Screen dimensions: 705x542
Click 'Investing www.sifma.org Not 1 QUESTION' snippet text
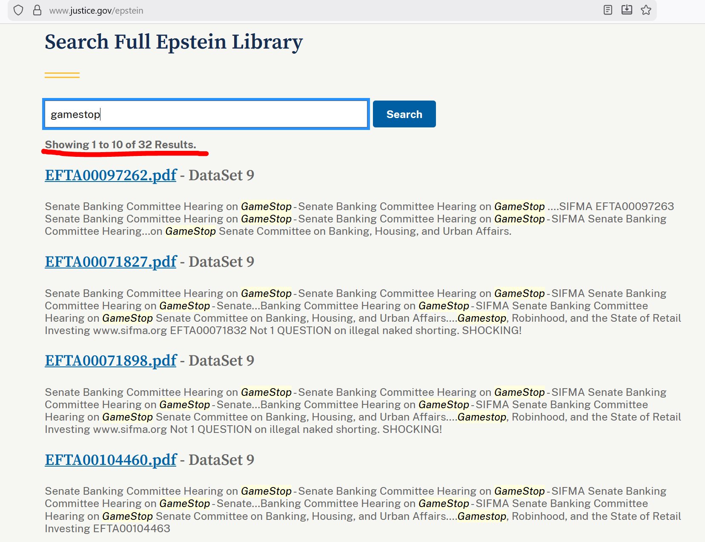tap(148, 429)
